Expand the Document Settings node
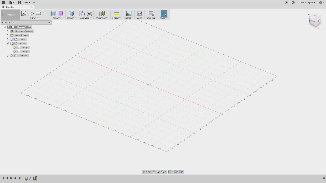The image size is (326, 183). [8, 31]
